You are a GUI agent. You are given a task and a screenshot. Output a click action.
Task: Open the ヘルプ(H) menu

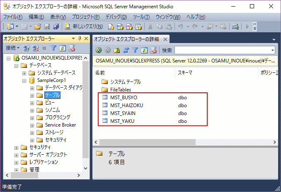[x=196, y=17]
